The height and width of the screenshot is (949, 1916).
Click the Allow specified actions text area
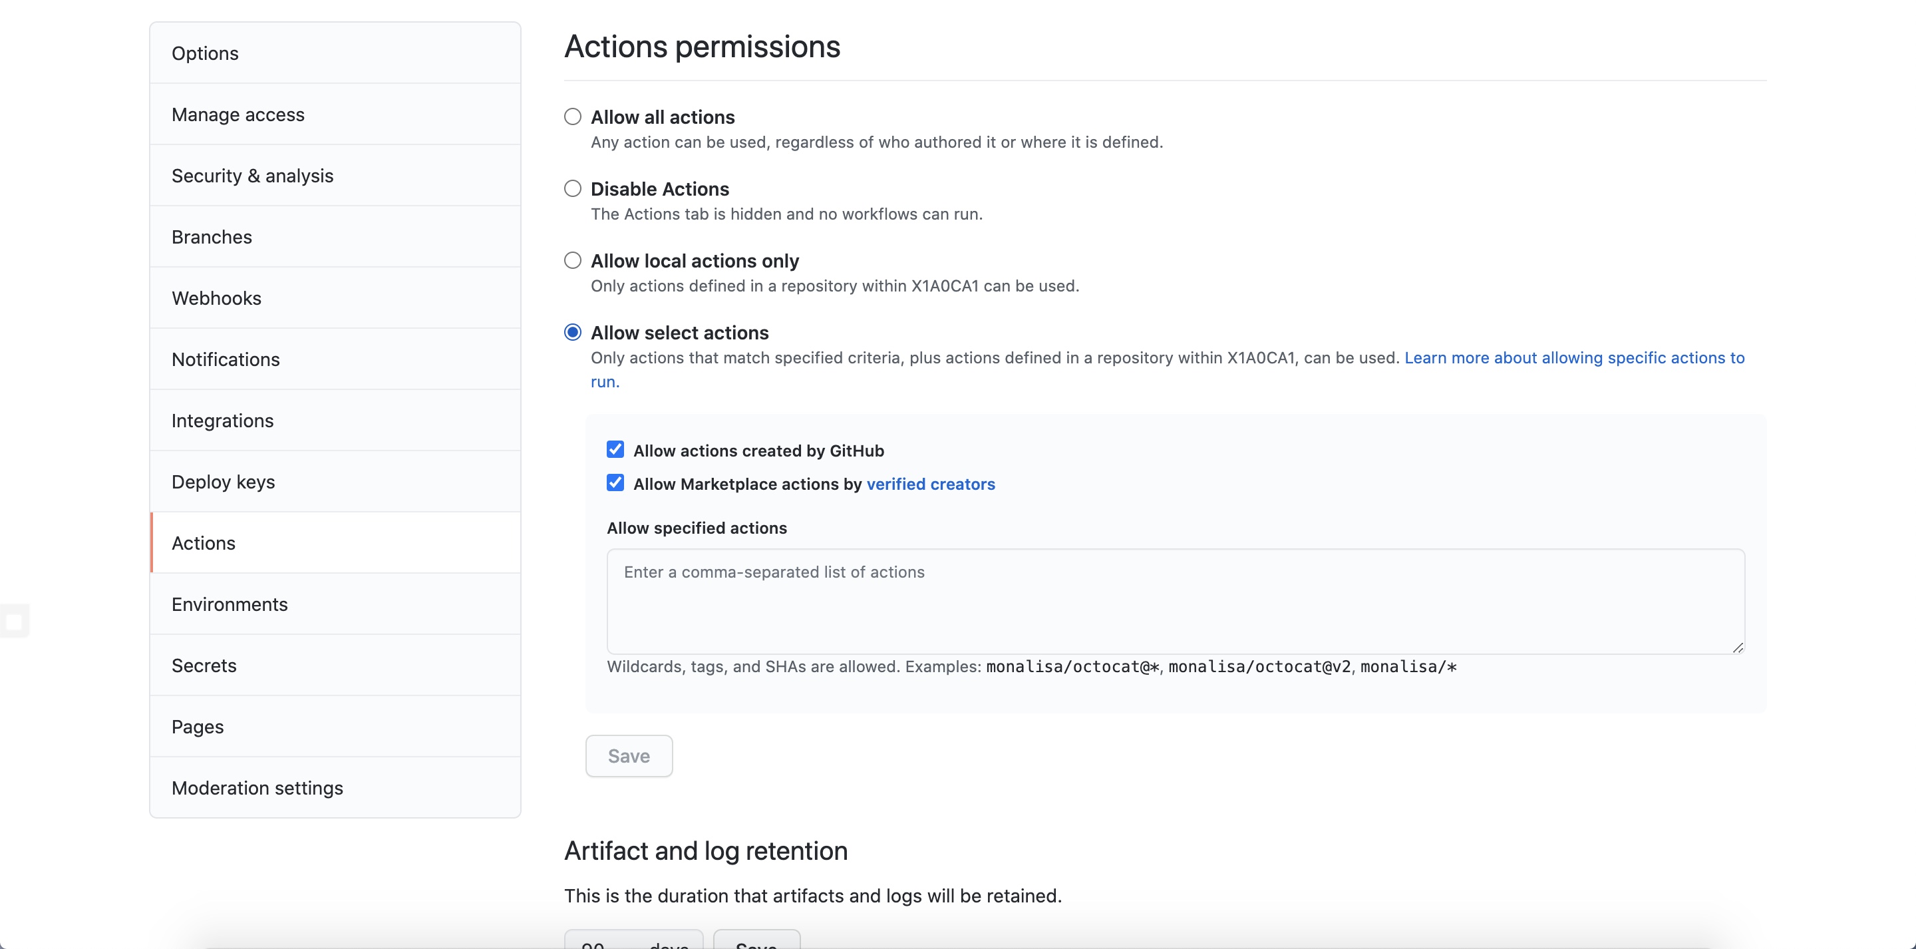point(1175,602)
